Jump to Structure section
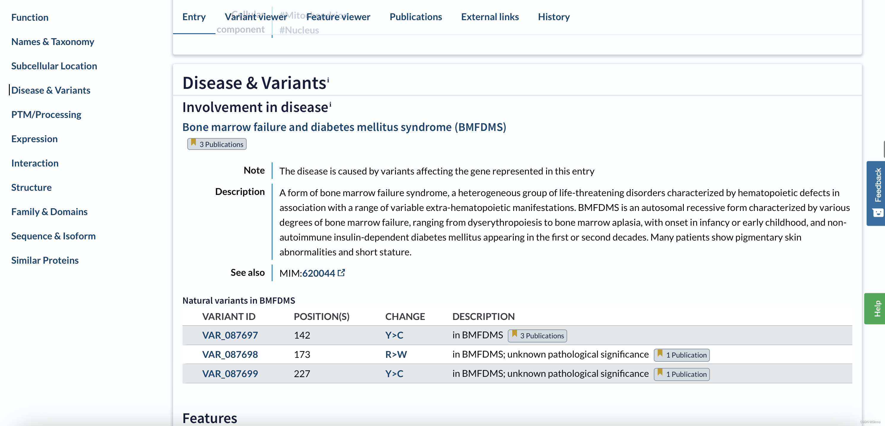Viewport: 885px width, 426px height. [x=31, y=187]
